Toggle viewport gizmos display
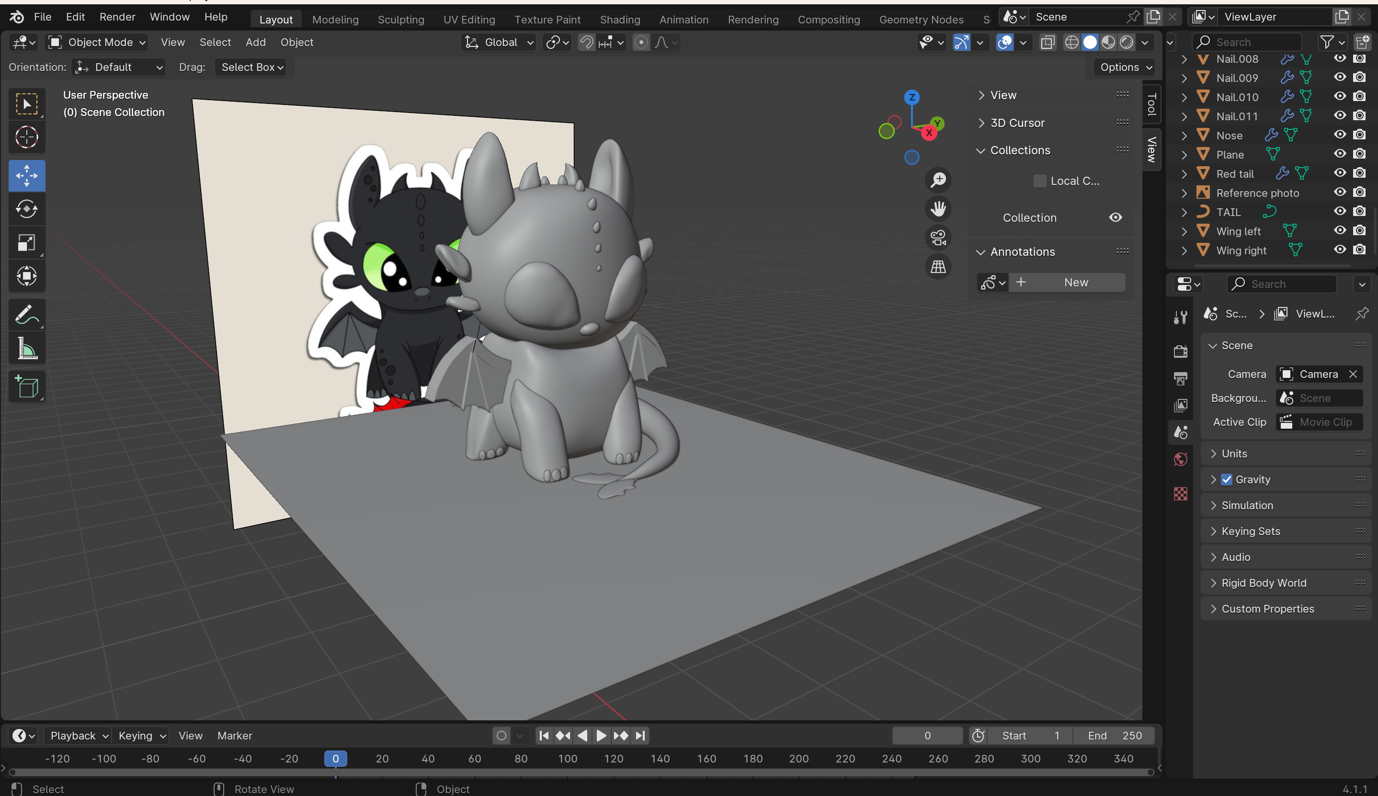 point(961,42)
